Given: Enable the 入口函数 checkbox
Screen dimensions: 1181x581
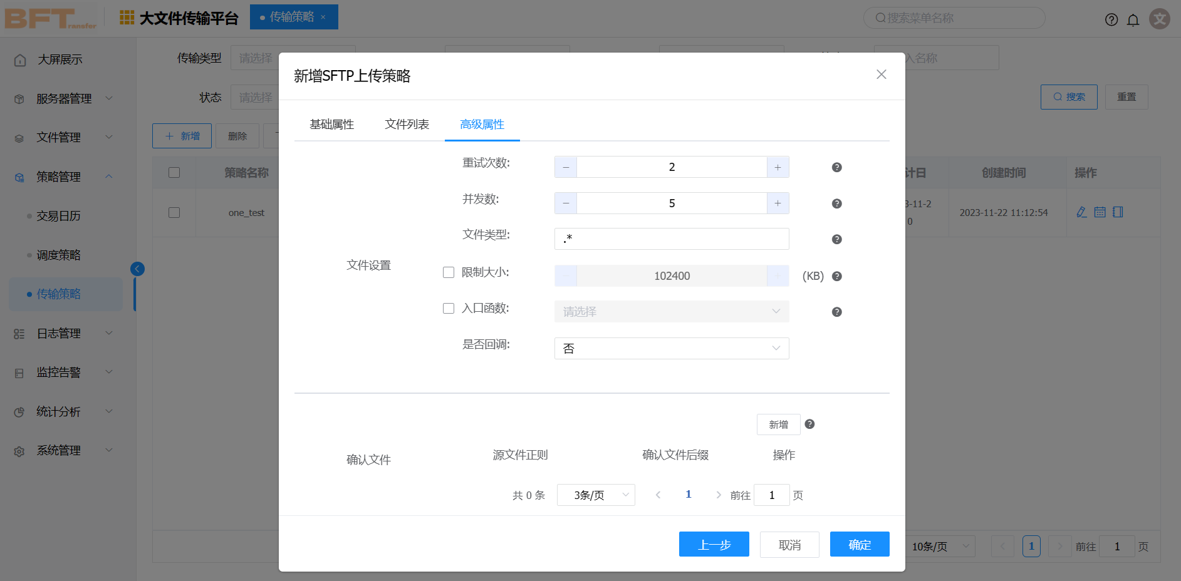Looking at the screenshot, I should [449, 308].
